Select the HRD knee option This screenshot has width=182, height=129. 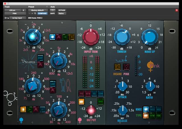(x=159, y=109)
